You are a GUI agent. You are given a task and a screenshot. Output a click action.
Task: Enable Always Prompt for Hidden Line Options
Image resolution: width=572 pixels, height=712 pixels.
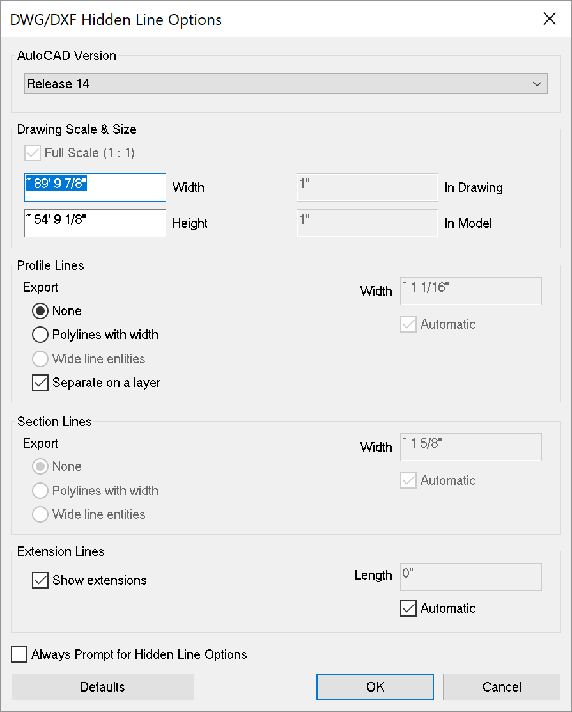point(20,654)
